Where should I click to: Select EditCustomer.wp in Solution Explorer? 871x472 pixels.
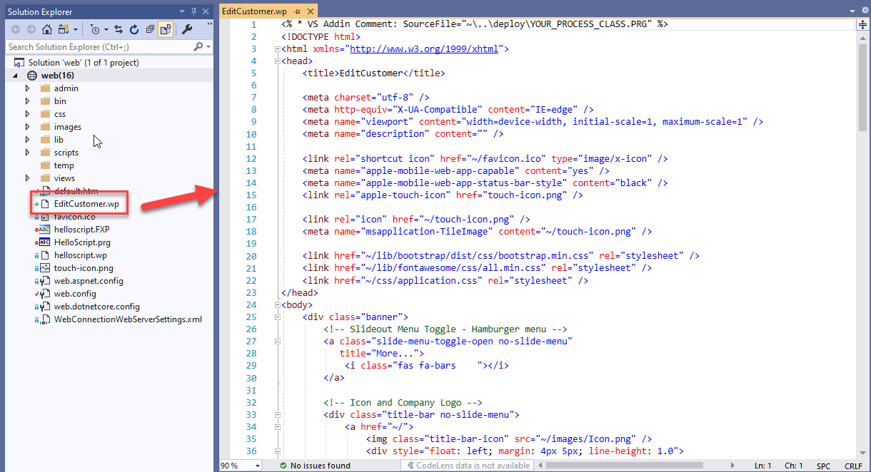[x=86, y=204]
